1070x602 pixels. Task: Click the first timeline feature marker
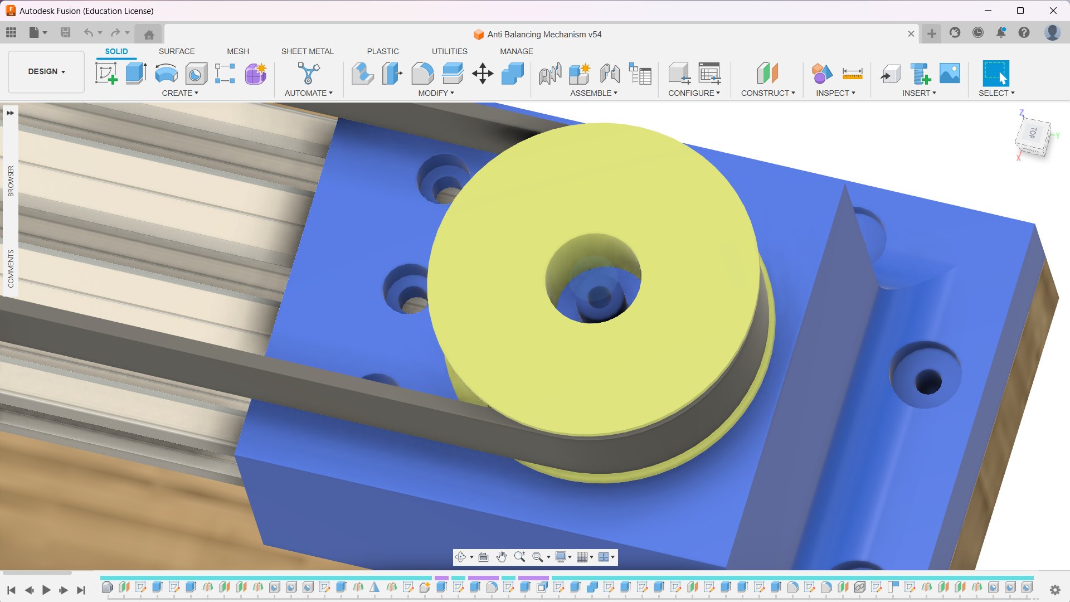pos(108,587)
